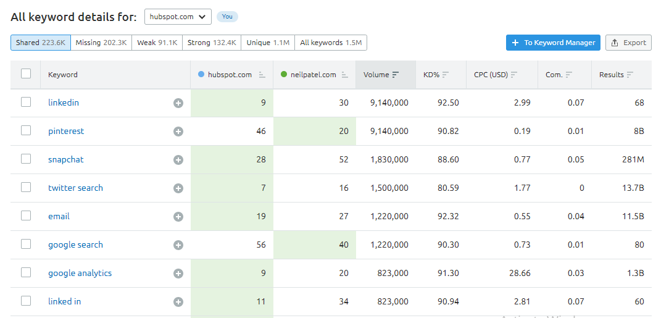
Task: Open the snapchat keyword link
Action: pos(65,160)
